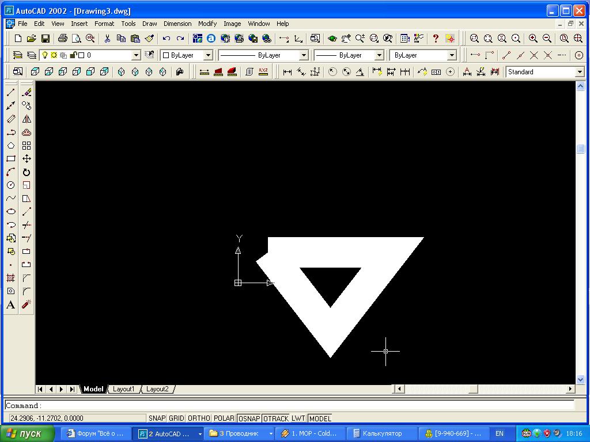The image size is (590, 442).
Task: Activate the Rotate tool
Action: point(27,172)
